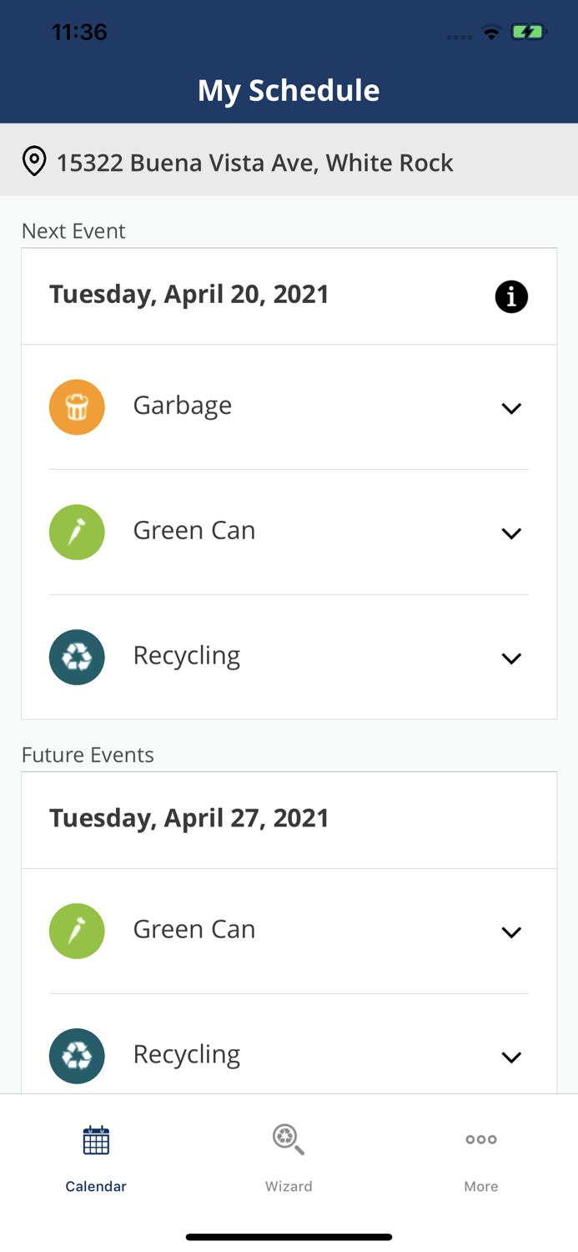Tap the address 15322 Buena Vista Ave
578x1252 pixels.
(x=255, y=162)
